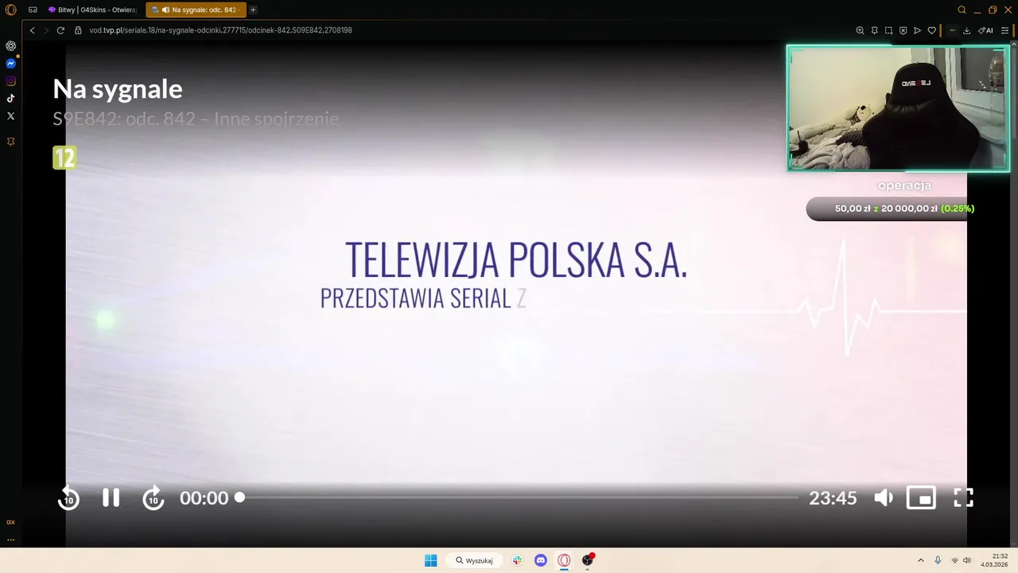Click the microphone tray icon
Image resolution: width=1018 pixels, height=573 pixels.
coord(938,560)
